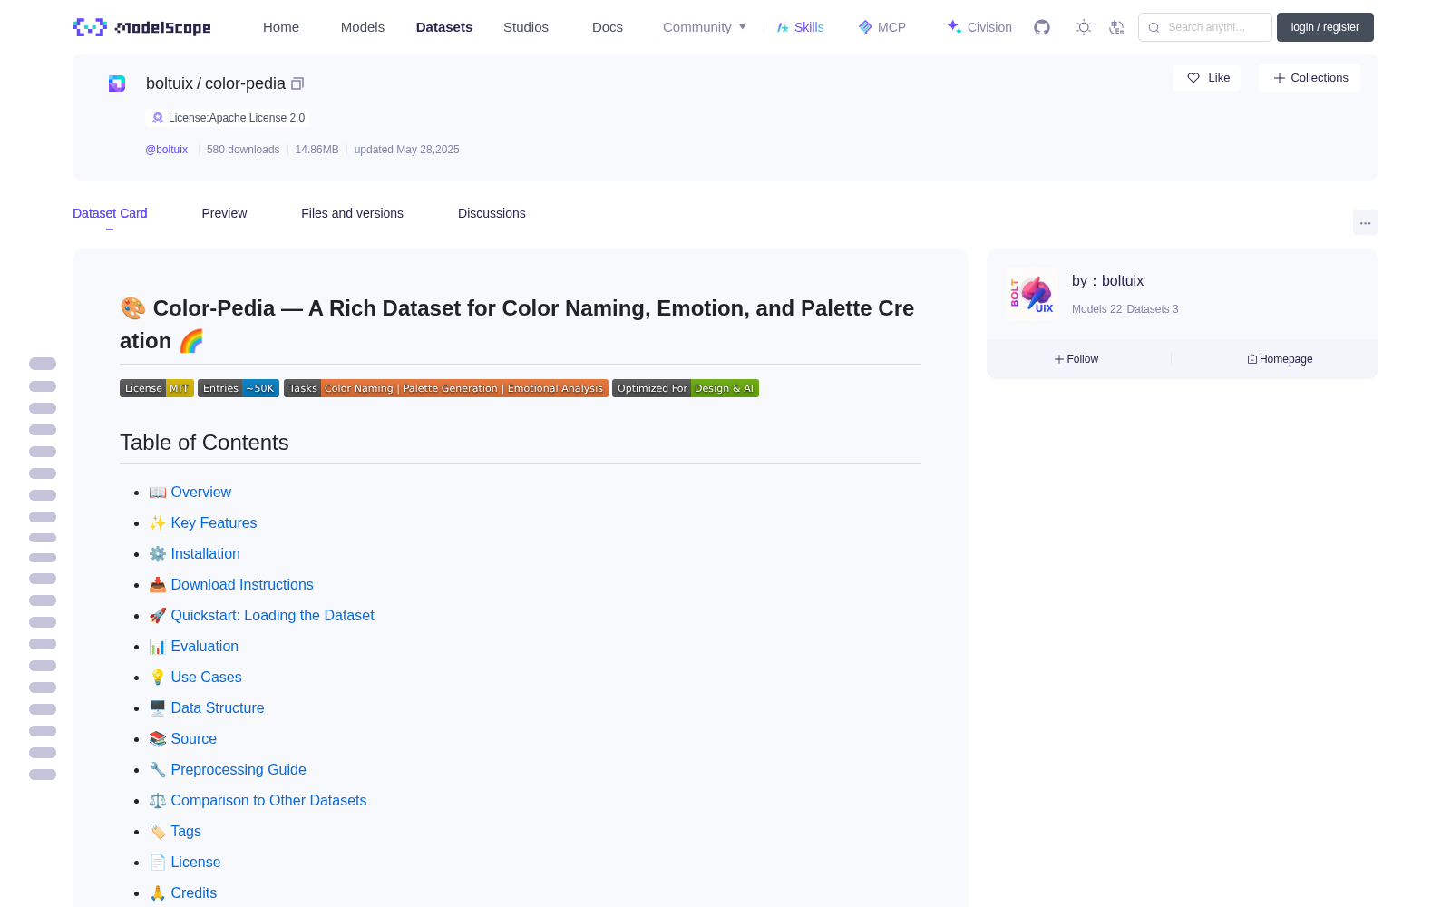The image size is (1451, 907).
Task: Jump to Preprocessing Guide section
Action: pyautogui.click(x=239, y=770)
